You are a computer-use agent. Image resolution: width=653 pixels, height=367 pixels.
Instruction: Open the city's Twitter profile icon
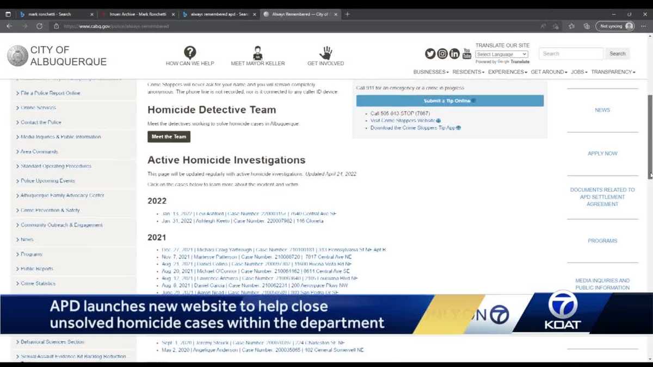coord(429,53)
